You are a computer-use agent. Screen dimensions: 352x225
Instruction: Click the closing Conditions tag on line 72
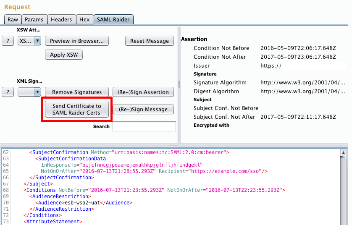[43, 215]
